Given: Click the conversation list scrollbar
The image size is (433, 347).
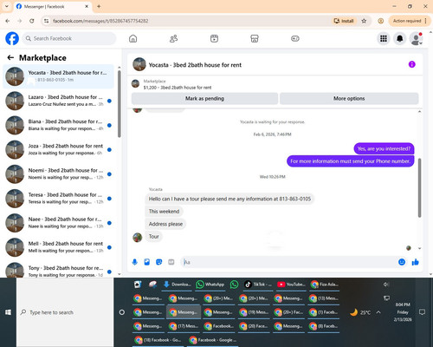Looking at the screenshot, I should click(120, 104).
